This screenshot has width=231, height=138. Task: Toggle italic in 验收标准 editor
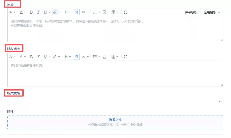(38, 57)
